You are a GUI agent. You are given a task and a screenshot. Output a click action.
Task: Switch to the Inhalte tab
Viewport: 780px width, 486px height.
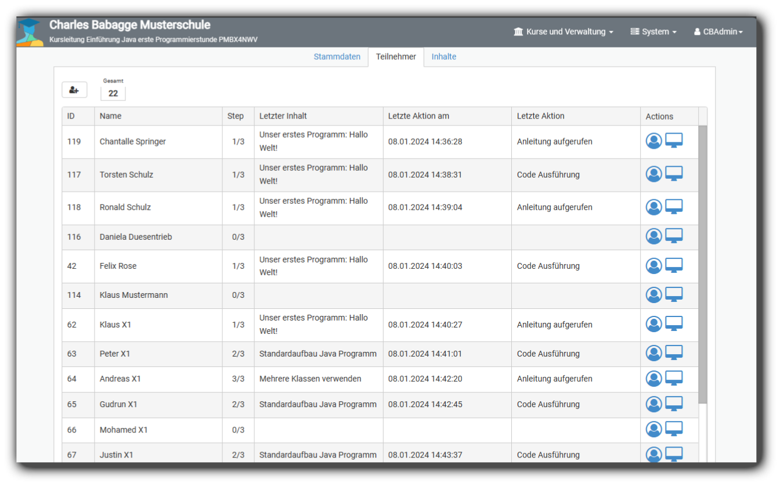443,57
